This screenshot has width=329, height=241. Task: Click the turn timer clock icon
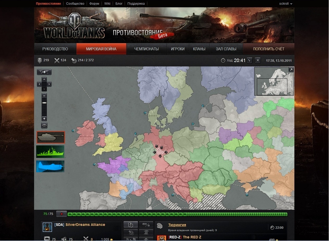point(223,60)
